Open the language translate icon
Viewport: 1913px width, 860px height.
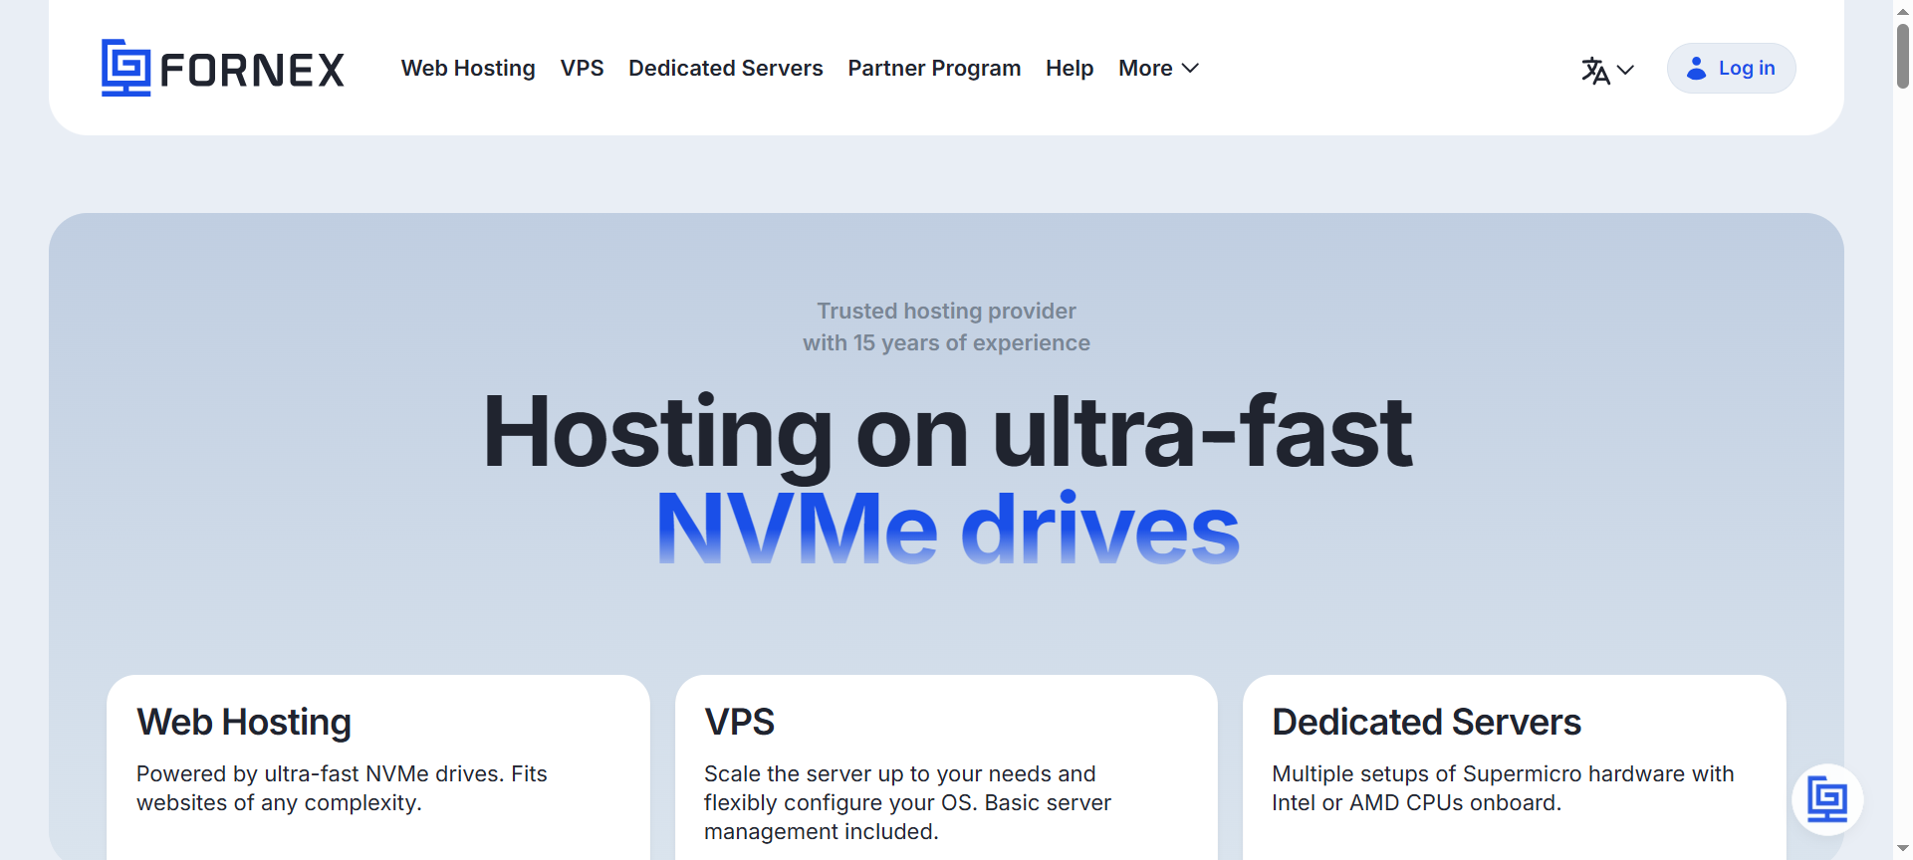coord(1595,70)
